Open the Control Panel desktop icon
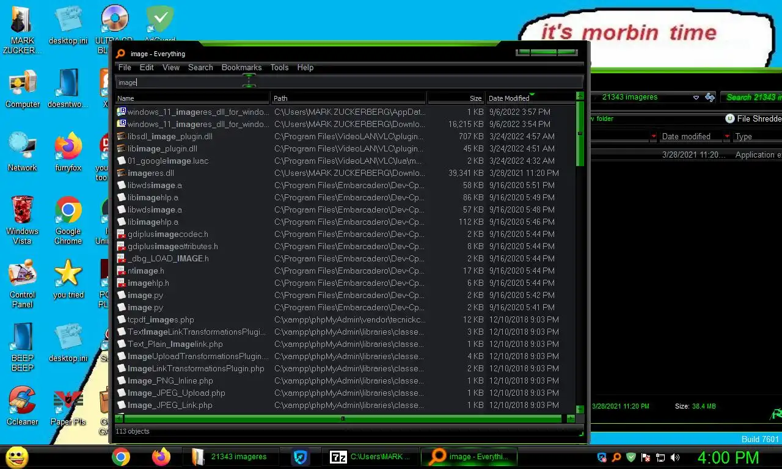The width and height of the screenshot is (782, 469). point(23,284)
